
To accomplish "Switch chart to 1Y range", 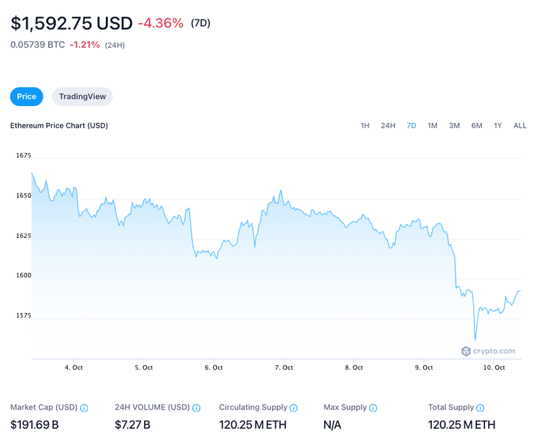I will [498, 126].
